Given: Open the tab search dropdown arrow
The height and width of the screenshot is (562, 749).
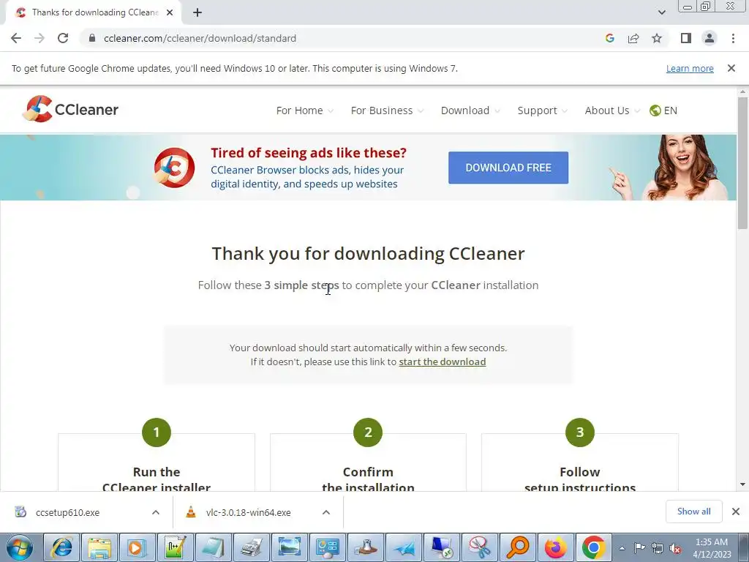Looking at the screenshot, I should tap(661, 12).
